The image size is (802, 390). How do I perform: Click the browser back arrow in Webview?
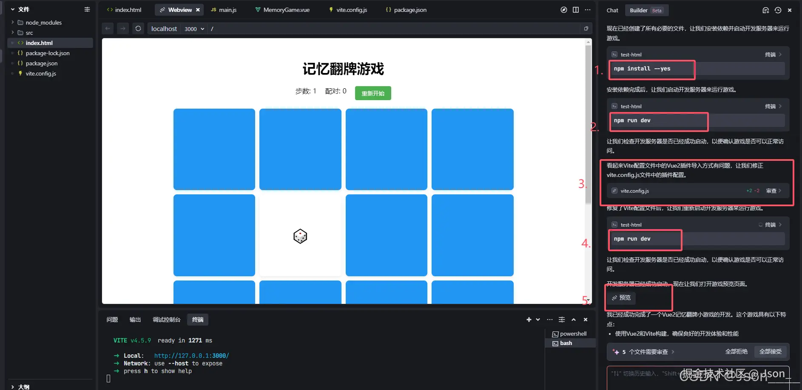pyautogui.click(x=108, y=28)
